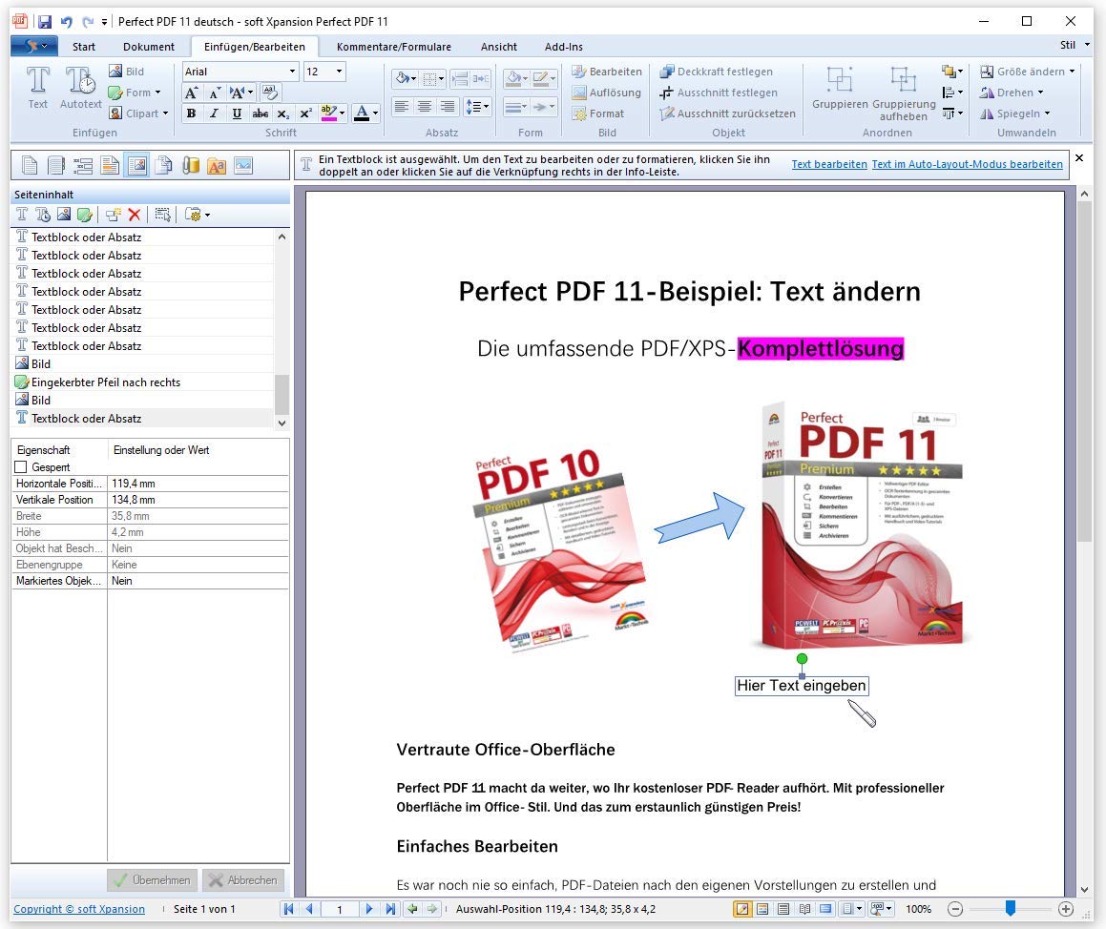Image resolution: width=1106 pixels, height=929 pixels.
Task: Switch to the Start ribbon tab
Action: pos(83,47)
